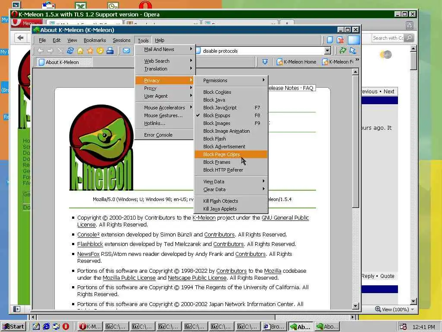442x332 pixels.
Task: Expand the View Data submenu
Action: pos(231,182)
